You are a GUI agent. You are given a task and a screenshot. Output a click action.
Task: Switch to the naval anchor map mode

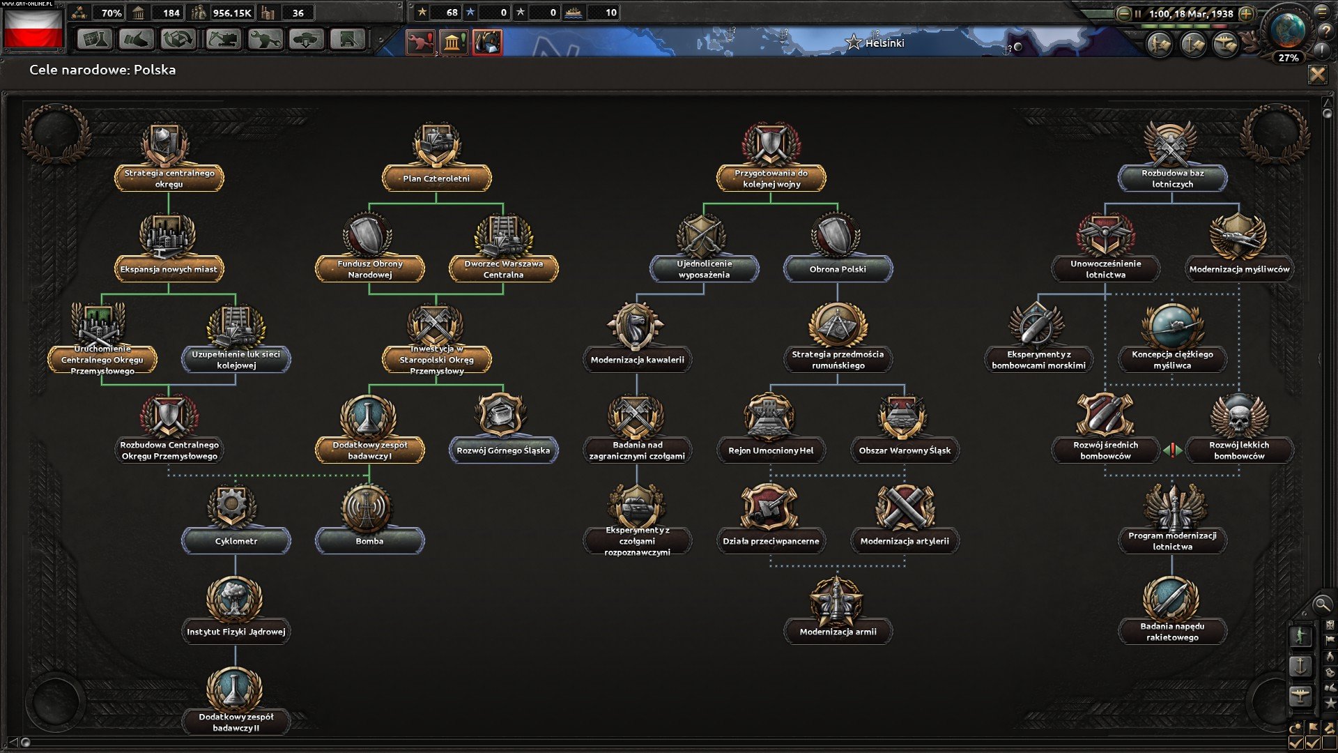1300,666
